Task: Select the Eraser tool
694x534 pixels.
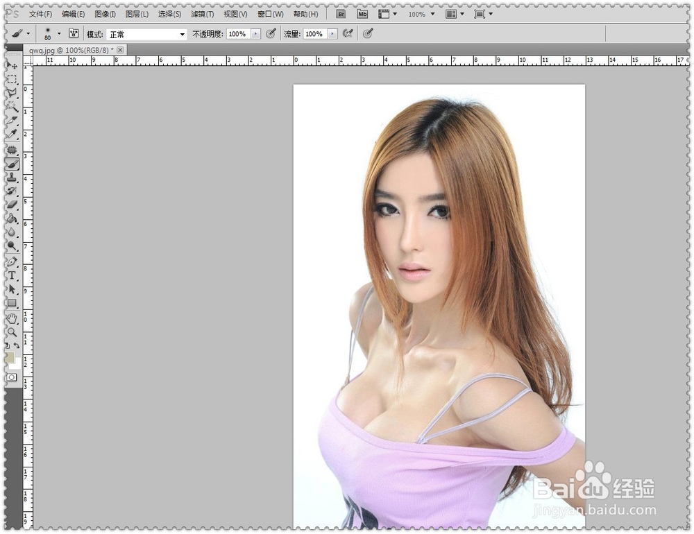Action: click(12, 205)
